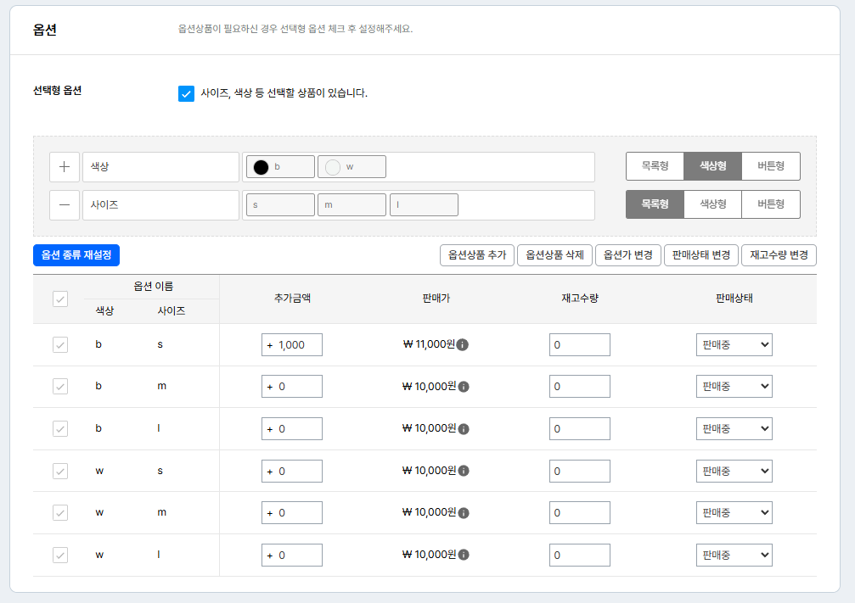Click the 옵션상품 추가 button
The width and height of the screenshot is (855, 603).
[476, 255]
